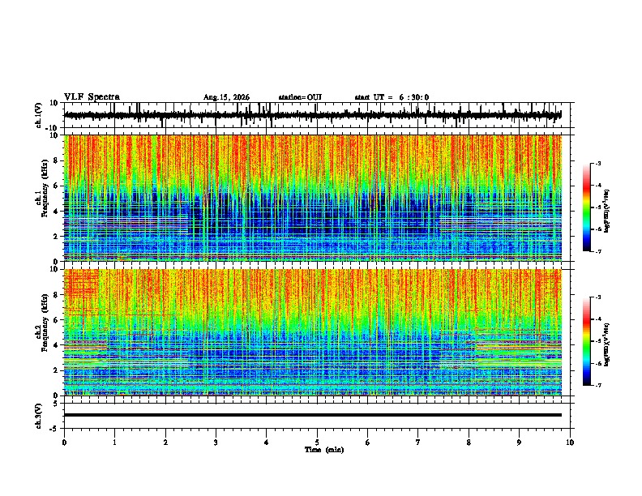This screenshot has height=496, width=642.
Task: Select the start UT 6:30:0 label
Action: [392, 97]
